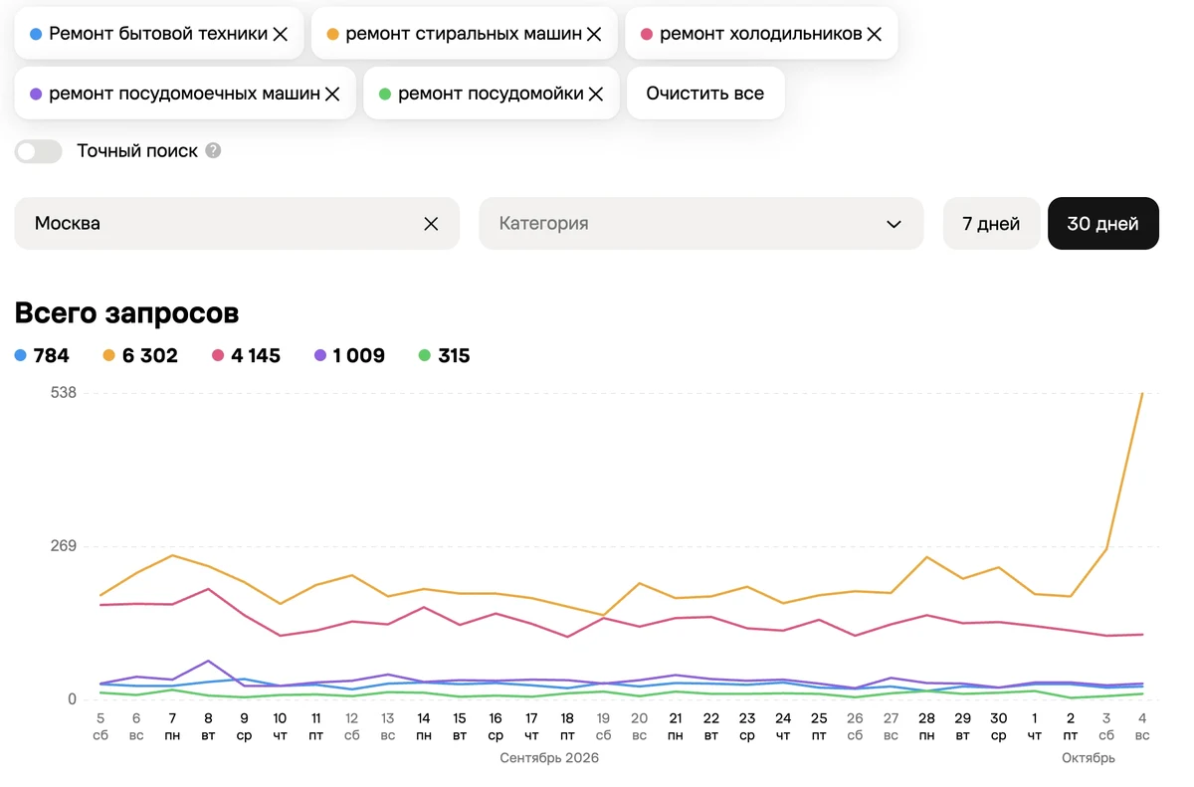Click the 1 009 total value

pyautogui.click(x=359, y=355)
